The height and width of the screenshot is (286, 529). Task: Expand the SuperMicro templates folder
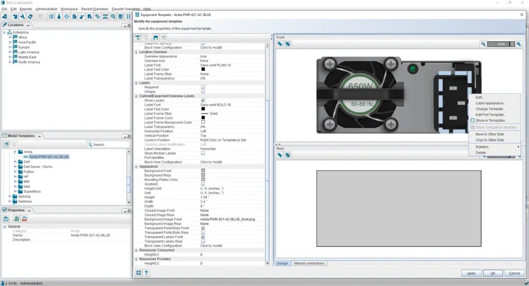coord(15,191)
